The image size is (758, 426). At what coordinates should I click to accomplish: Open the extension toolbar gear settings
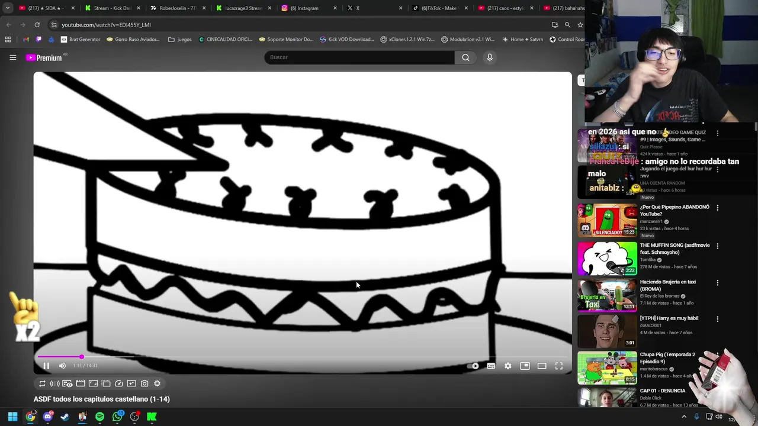[x=157, y=383]
